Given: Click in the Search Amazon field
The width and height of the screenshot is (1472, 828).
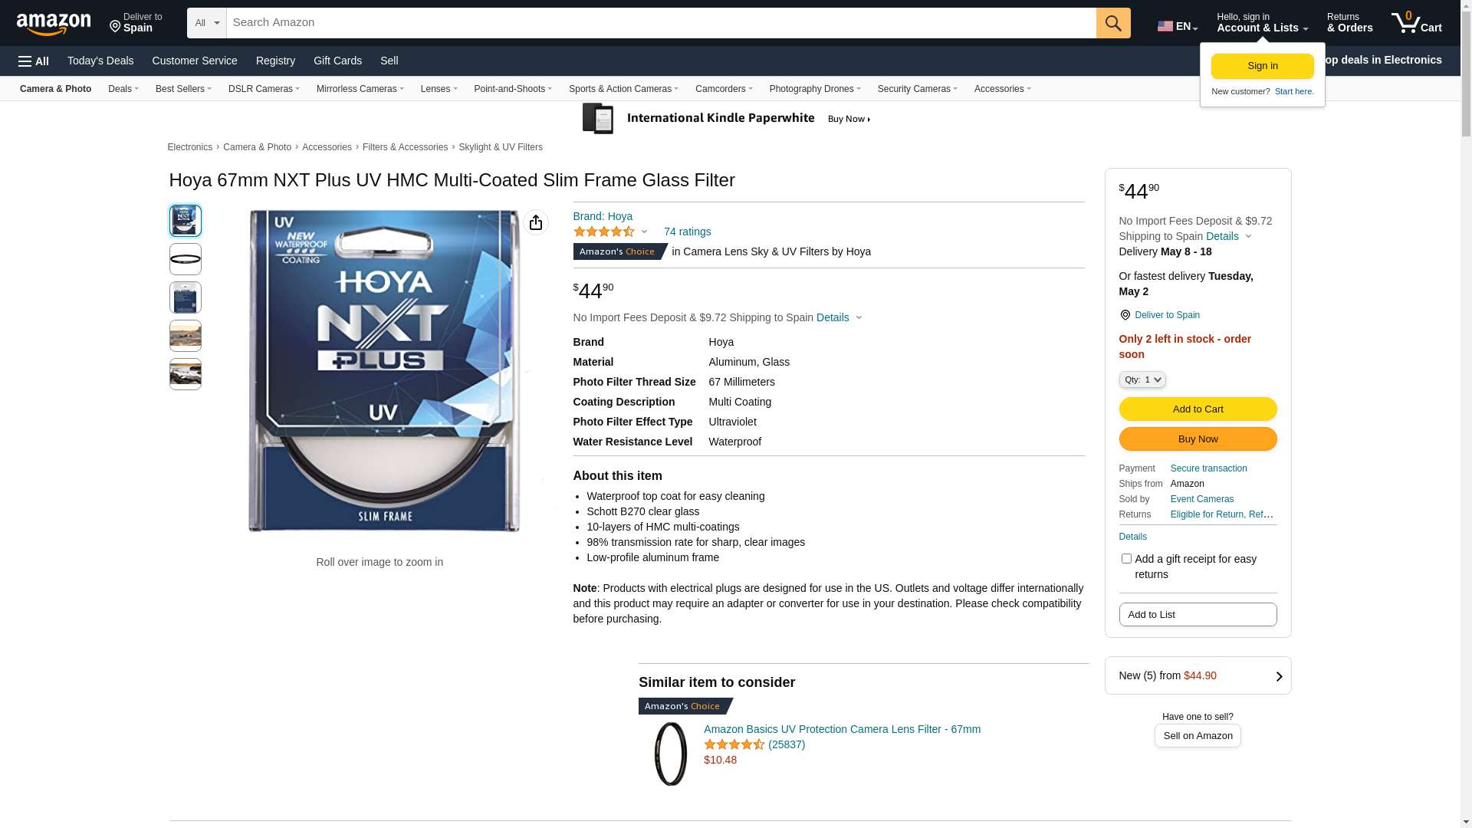Looking at the screenshot, I should tap(661, 23).
